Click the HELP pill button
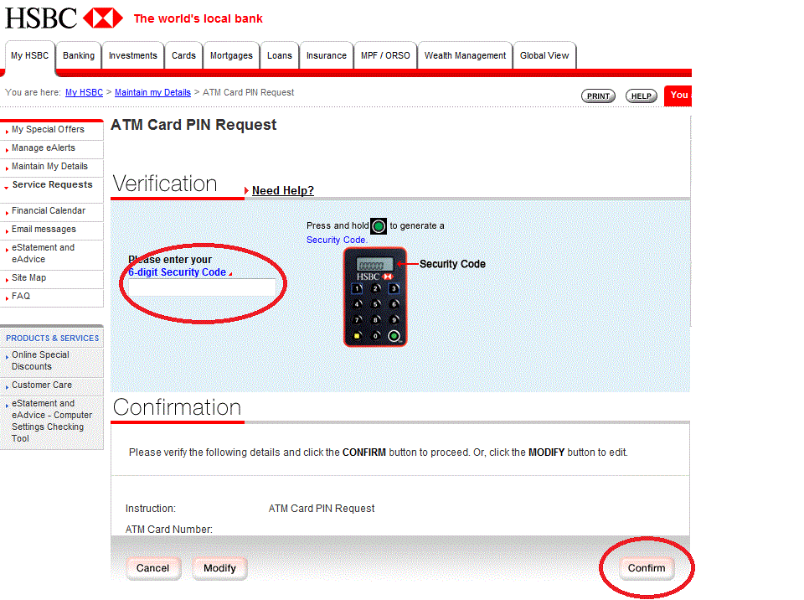Viewport: 804px width, 600px height. 641,96
